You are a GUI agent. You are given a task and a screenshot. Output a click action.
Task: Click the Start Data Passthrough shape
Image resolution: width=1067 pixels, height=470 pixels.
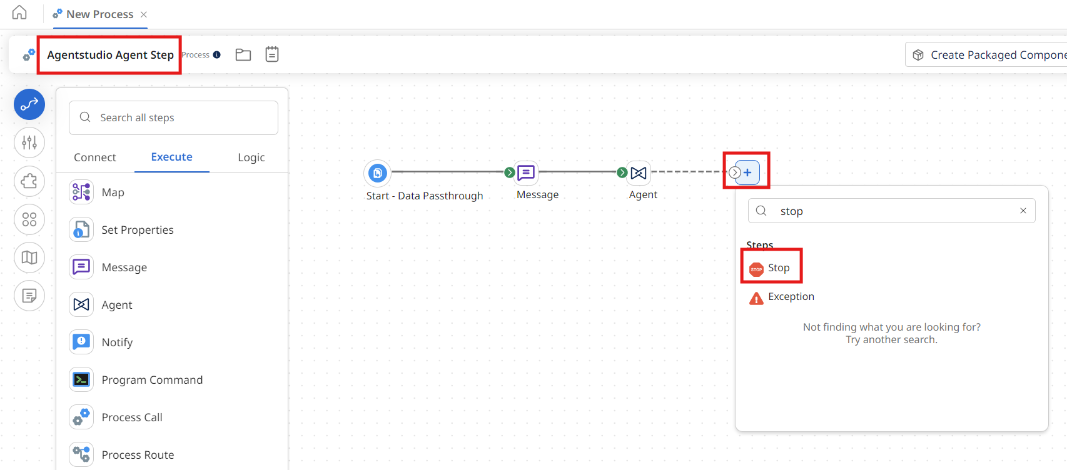(378, 173)
